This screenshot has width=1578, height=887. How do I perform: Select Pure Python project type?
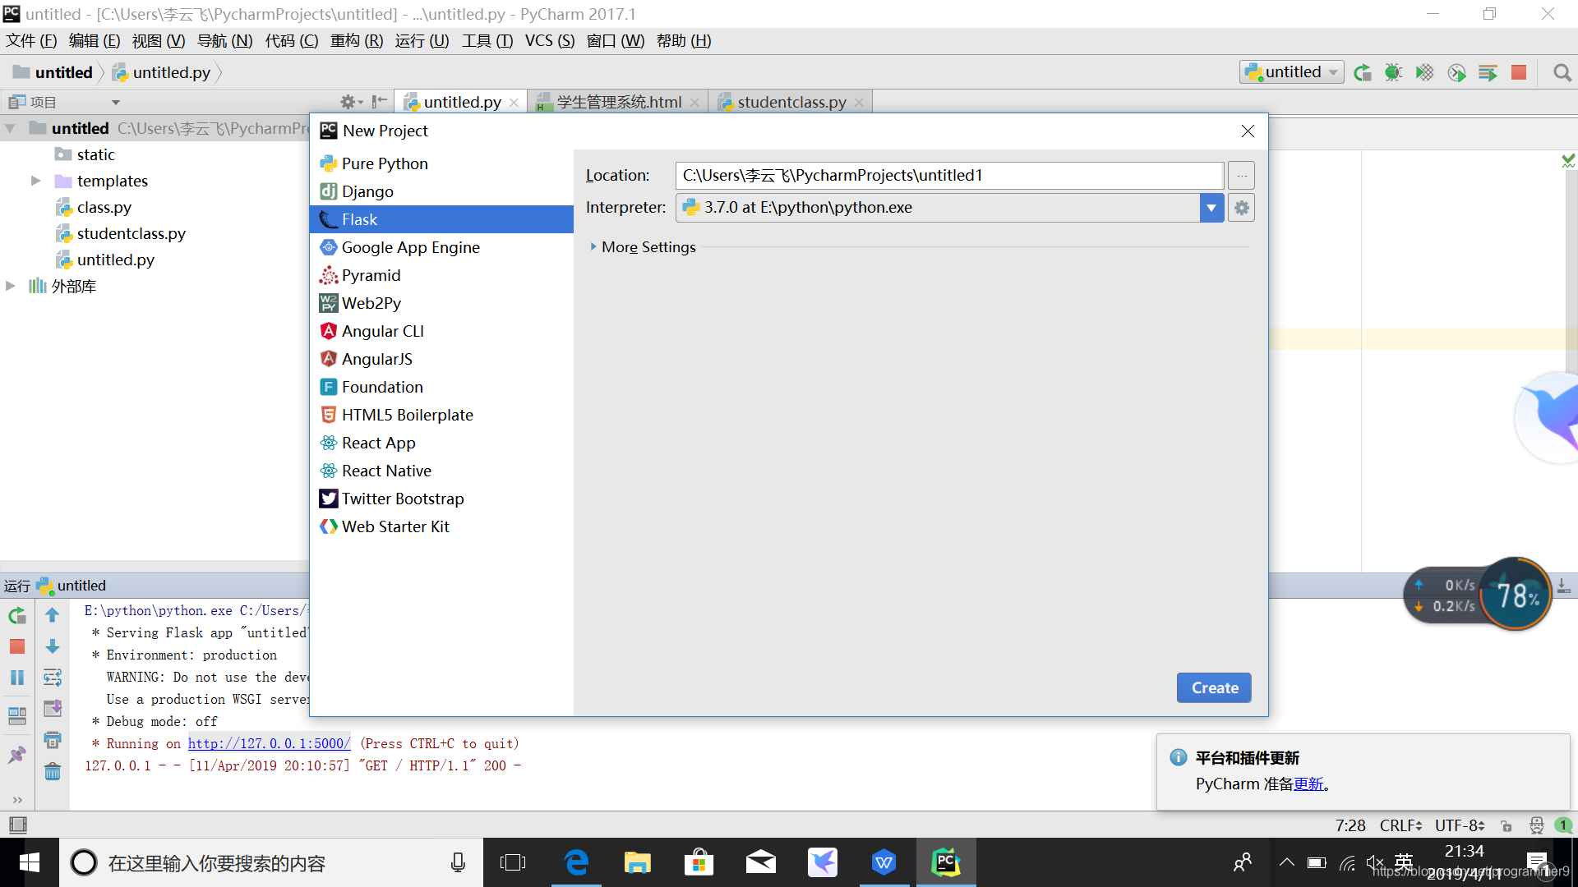click(x=441, y=163)
